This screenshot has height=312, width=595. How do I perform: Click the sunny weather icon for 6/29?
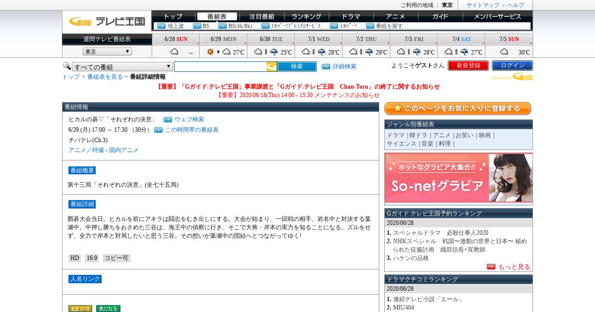[x=210, y=52]
